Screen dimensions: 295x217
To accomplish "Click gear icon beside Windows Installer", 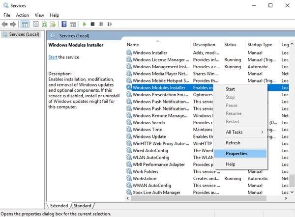I will click(x=129, y=53).
